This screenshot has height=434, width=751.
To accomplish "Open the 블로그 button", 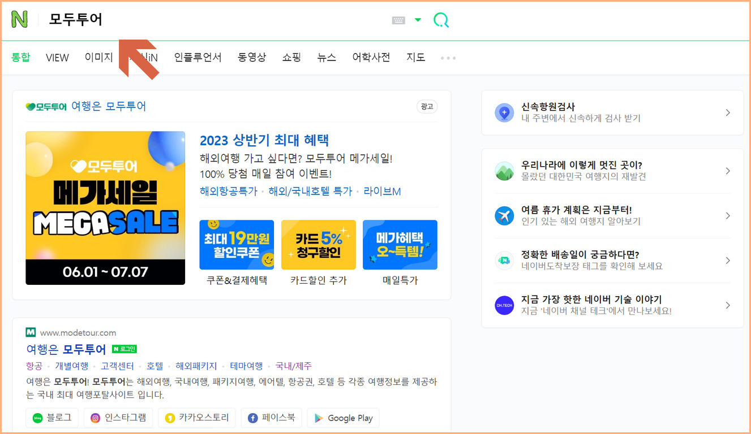I will click(x=53, y=418).
